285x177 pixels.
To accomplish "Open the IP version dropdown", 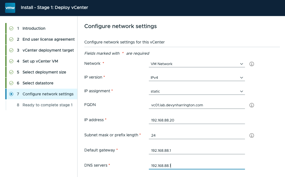I will coord(197,78).
